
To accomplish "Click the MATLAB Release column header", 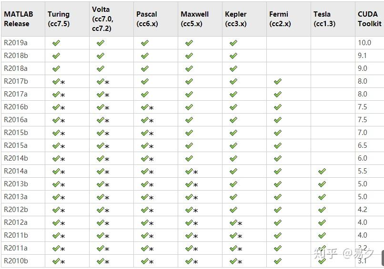I will [17, 19].
